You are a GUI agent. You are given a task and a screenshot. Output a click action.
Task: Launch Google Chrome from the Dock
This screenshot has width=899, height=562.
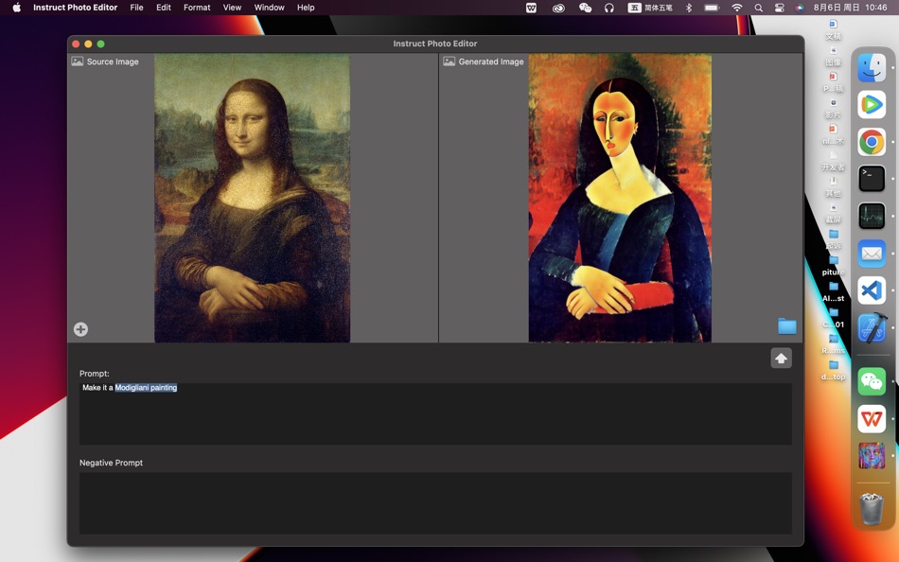(x=872, y=142)
